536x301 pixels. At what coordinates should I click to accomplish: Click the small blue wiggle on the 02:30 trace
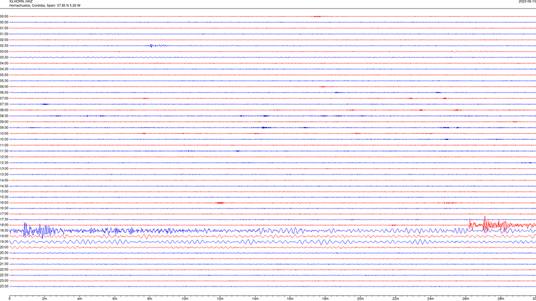(158, 45)
